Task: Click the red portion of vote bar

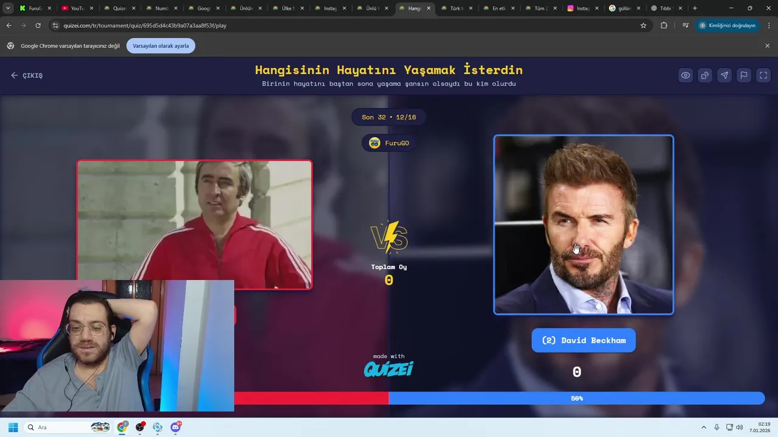Action: coord(311,398)
